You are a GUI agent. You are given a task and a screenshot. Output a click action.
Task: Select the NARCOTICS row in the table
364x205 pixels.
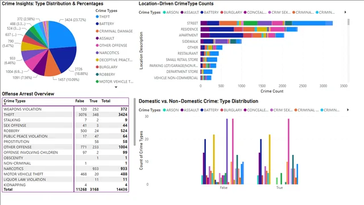point(65,169)
